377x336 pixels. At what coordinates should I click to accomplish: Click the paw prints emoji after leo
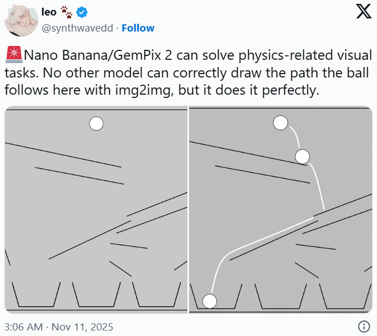click(67, 12)
